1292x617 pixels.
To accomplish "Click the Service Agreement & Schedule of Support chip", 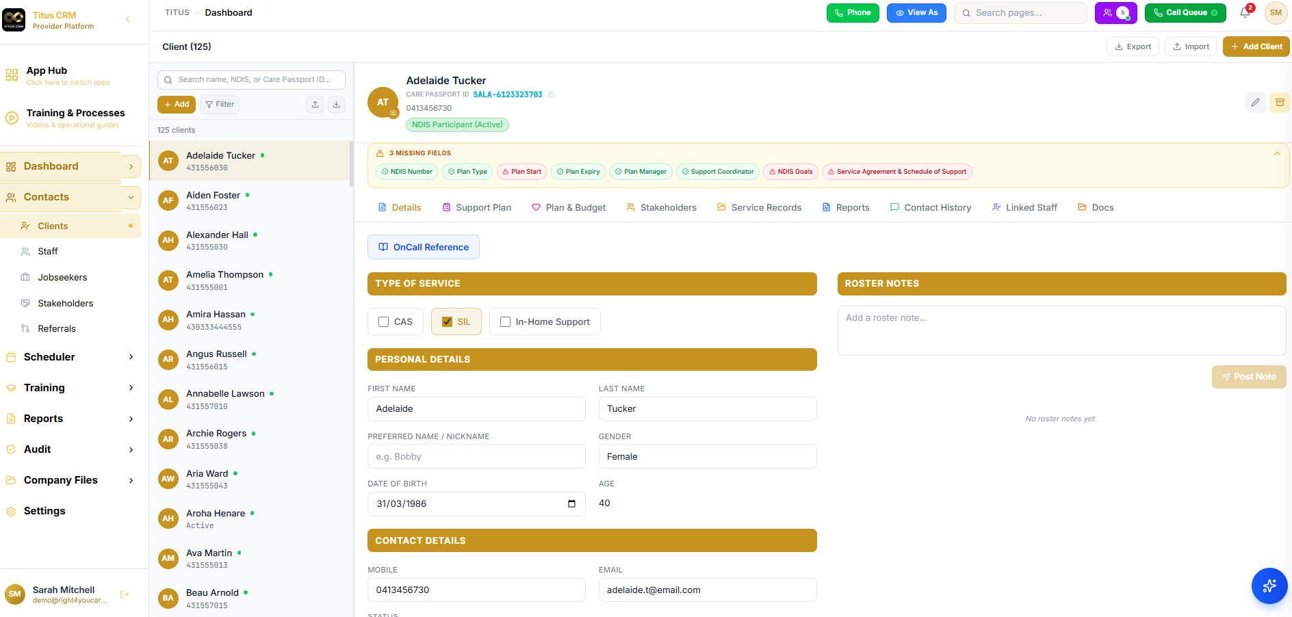I will (897, 172).
